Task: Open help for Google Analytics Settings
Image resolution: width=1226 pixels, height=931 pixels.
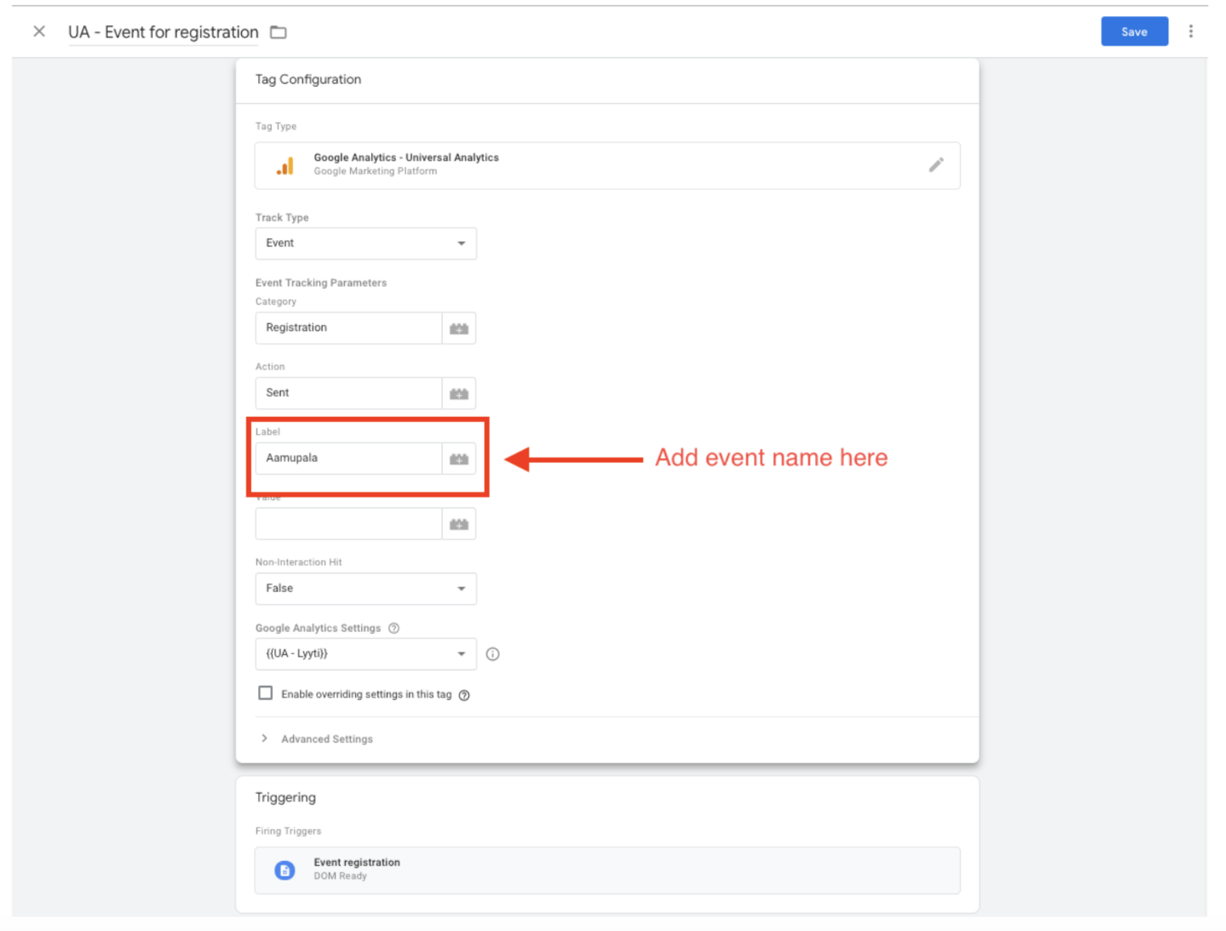Action: point(394,628)
